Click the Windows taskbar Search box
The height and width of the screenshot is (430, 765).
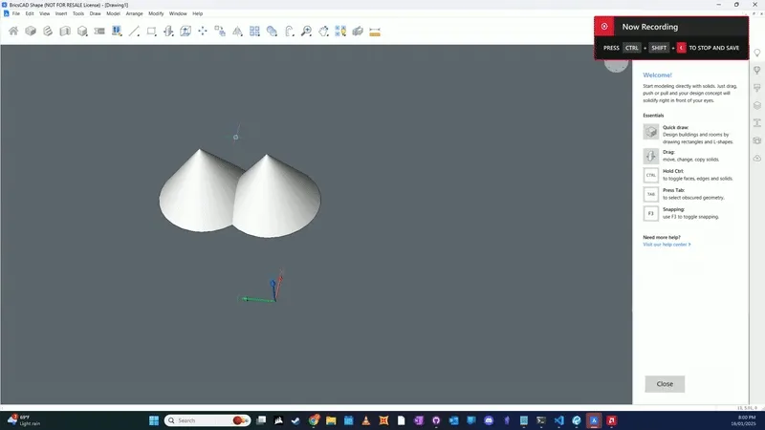tap(208, 420)
